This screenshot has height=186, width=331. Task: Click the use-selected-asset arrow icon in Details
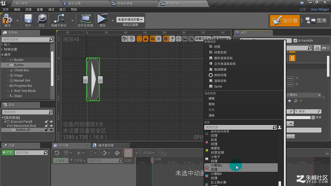pyautogui.click(x=290, y=101)
